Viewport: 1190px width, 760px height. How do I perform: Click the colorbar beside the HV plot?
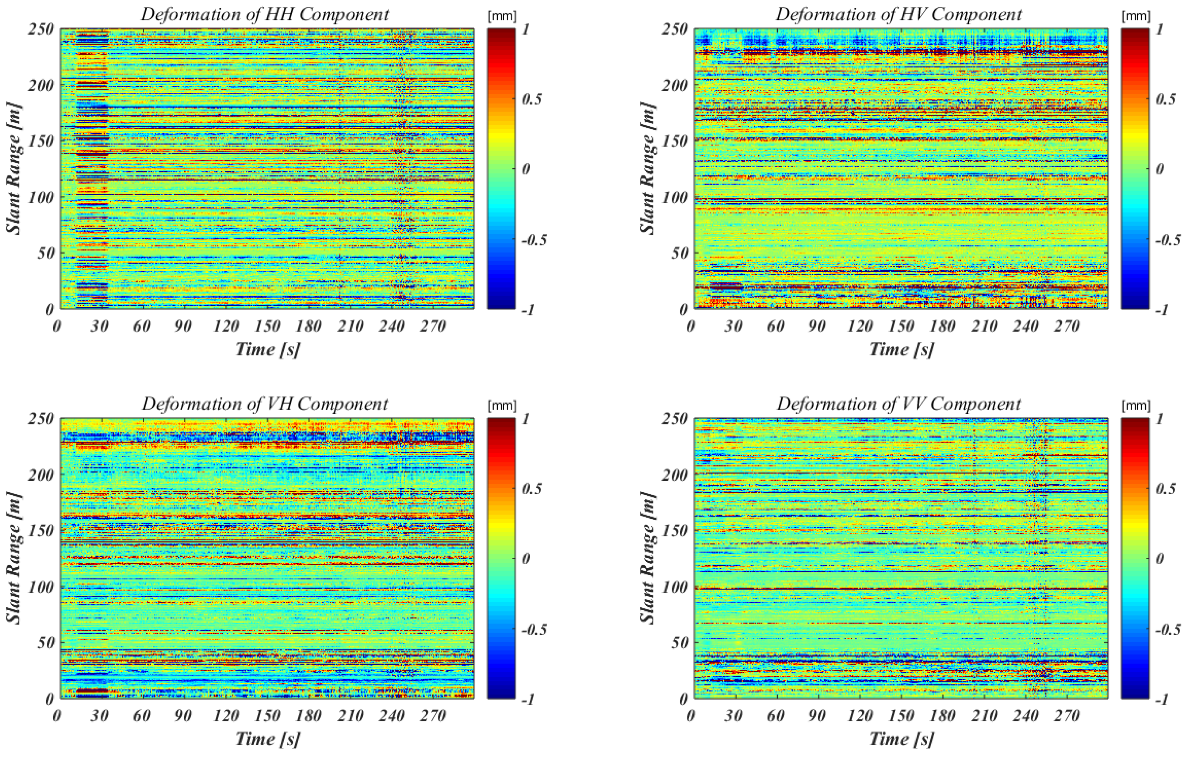(x=1135, y=169)
